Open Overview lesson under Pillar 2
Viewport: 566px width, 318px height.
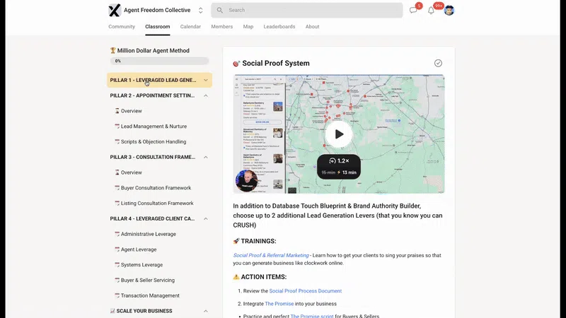pyautogui.click(x=132, y=111)
